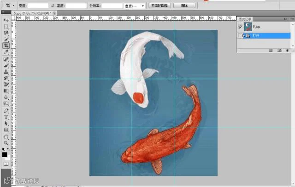The image size is (295, 187).
Task: Toggle history brush source for 5.jpg snapshot
Action: click(x=240, y=27)
